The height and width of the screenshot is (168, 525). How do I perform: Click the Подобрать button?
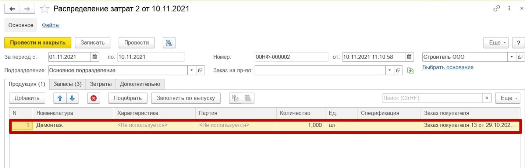click(x=128, y=98)
